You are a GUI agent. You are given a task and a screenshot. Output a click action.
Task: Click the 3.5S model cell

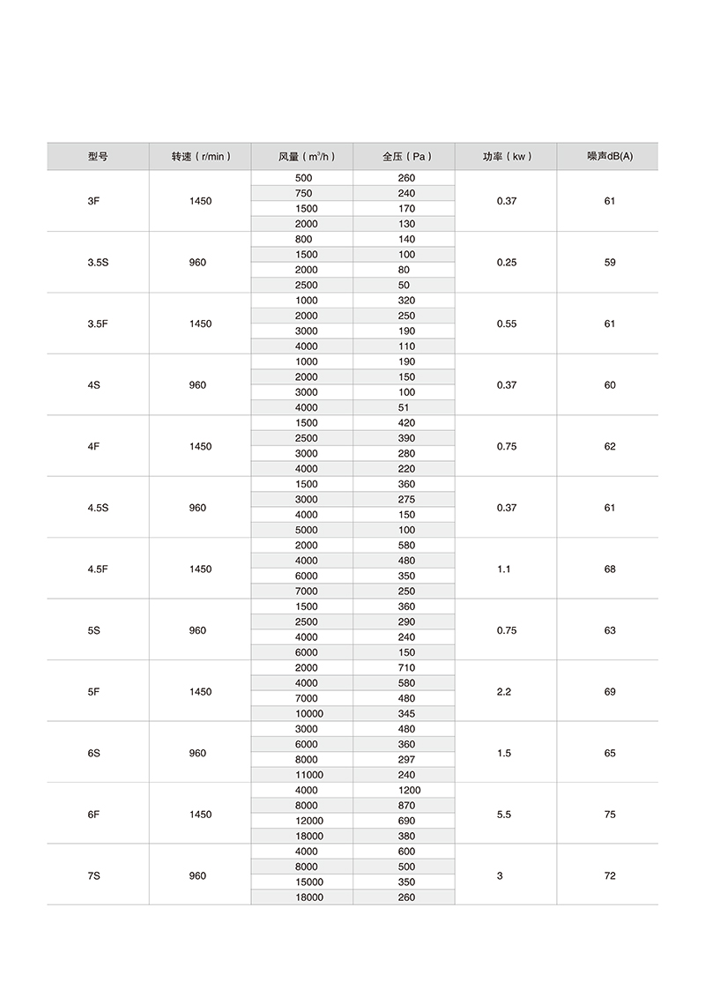coord(98,263)
